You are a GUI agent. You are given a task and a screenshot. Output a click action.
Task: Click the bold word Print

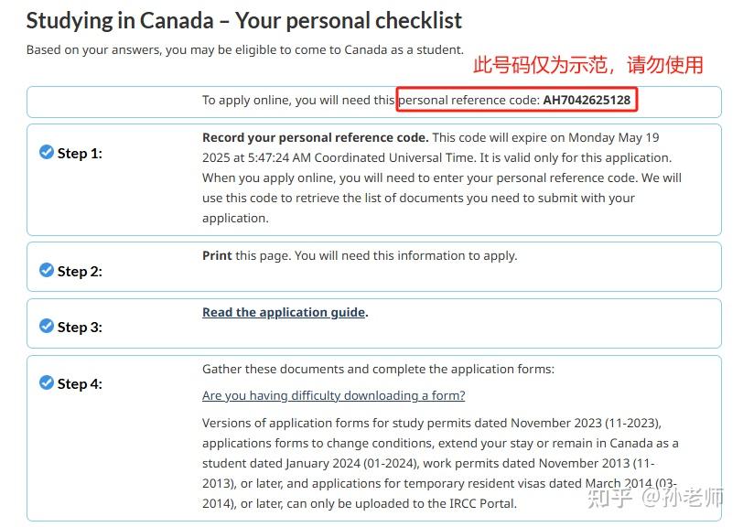[217, 255]
